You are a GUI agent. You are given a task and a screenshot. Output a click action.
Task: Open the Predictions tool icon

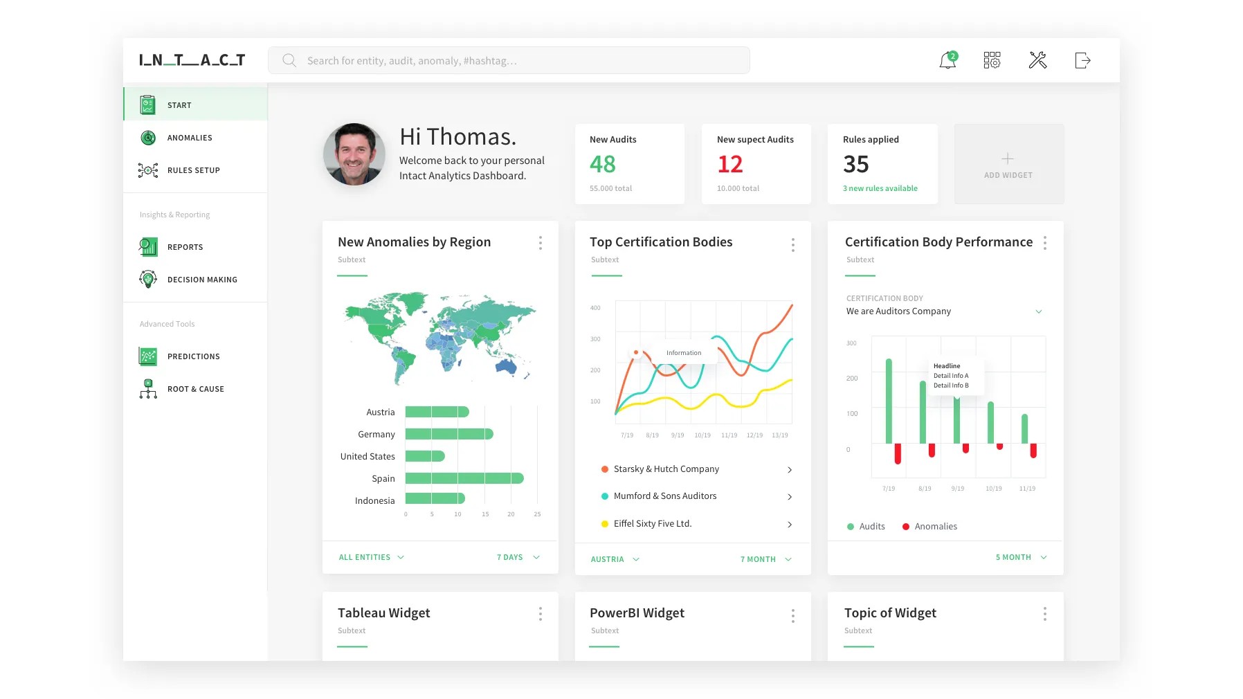click(x=147, y=356)
